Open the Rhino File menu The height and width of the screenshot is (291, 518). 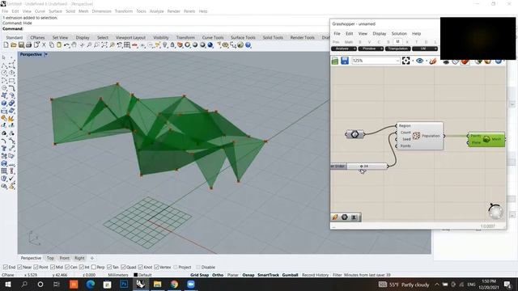point(5,11)
